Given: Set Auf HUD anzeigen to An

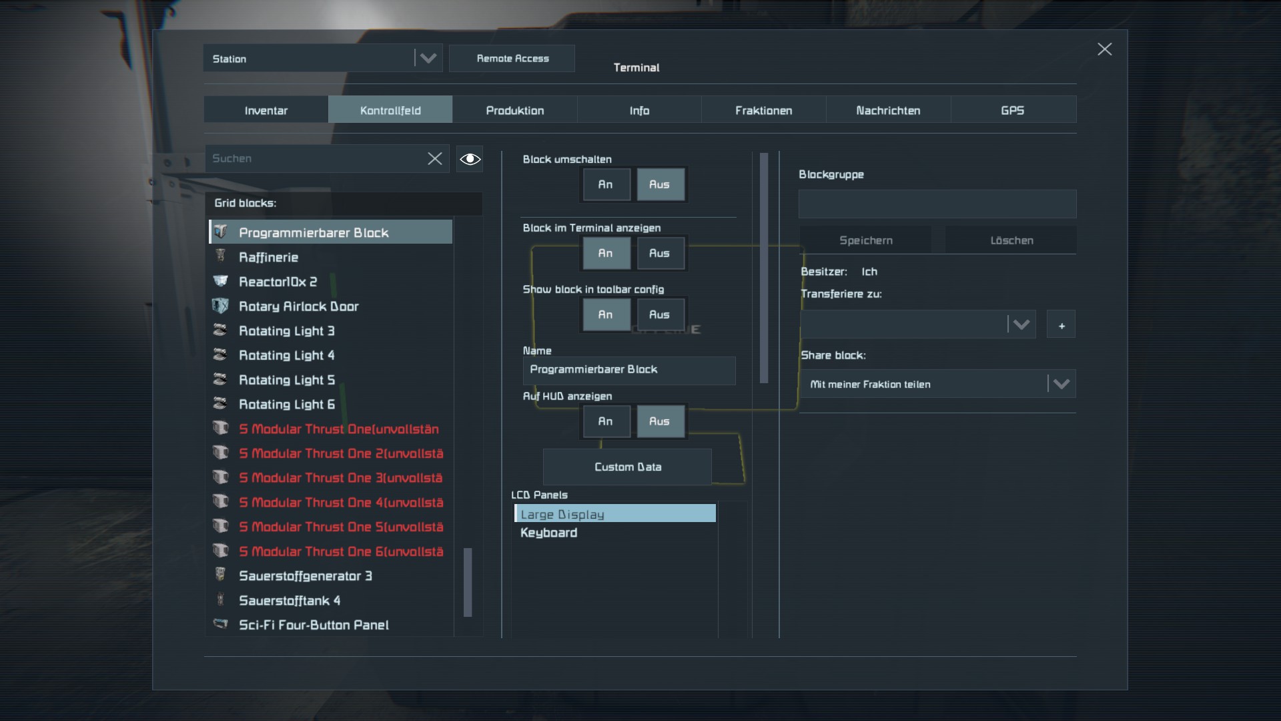Looking at the screenshot, I should [606, 421].
